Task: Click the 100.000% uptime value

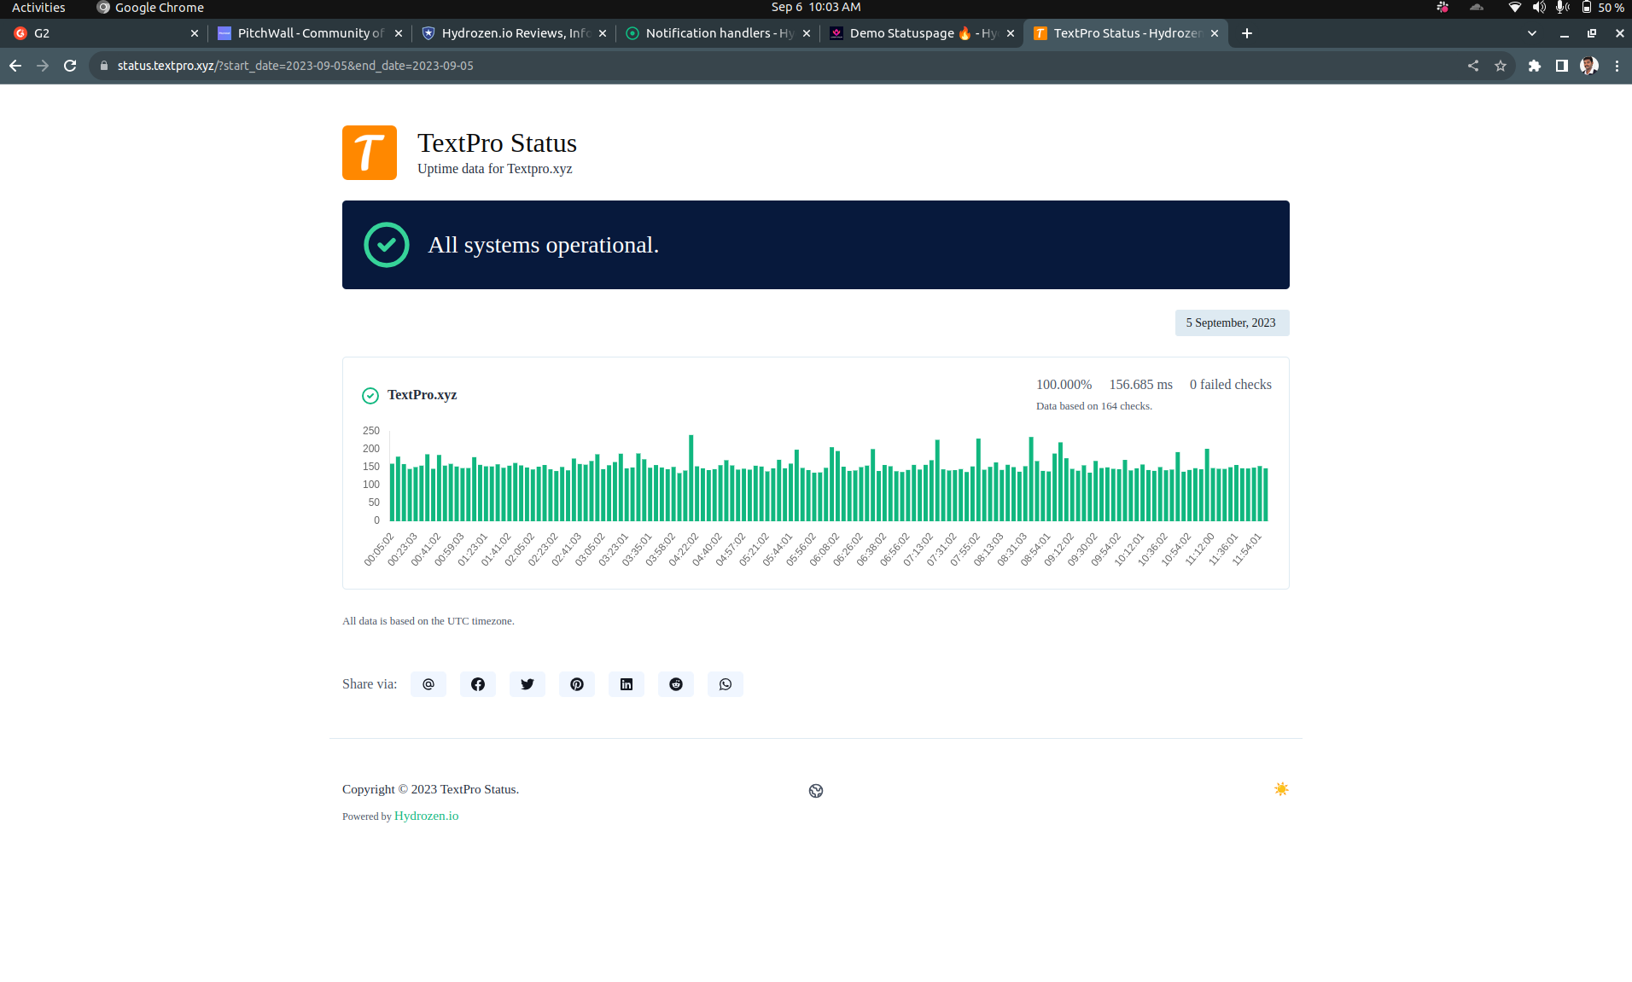Action: click(1064, 385)
